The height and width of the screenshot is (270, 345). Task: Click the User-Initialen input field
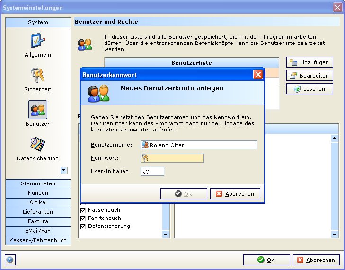click(x=152, y=171)
